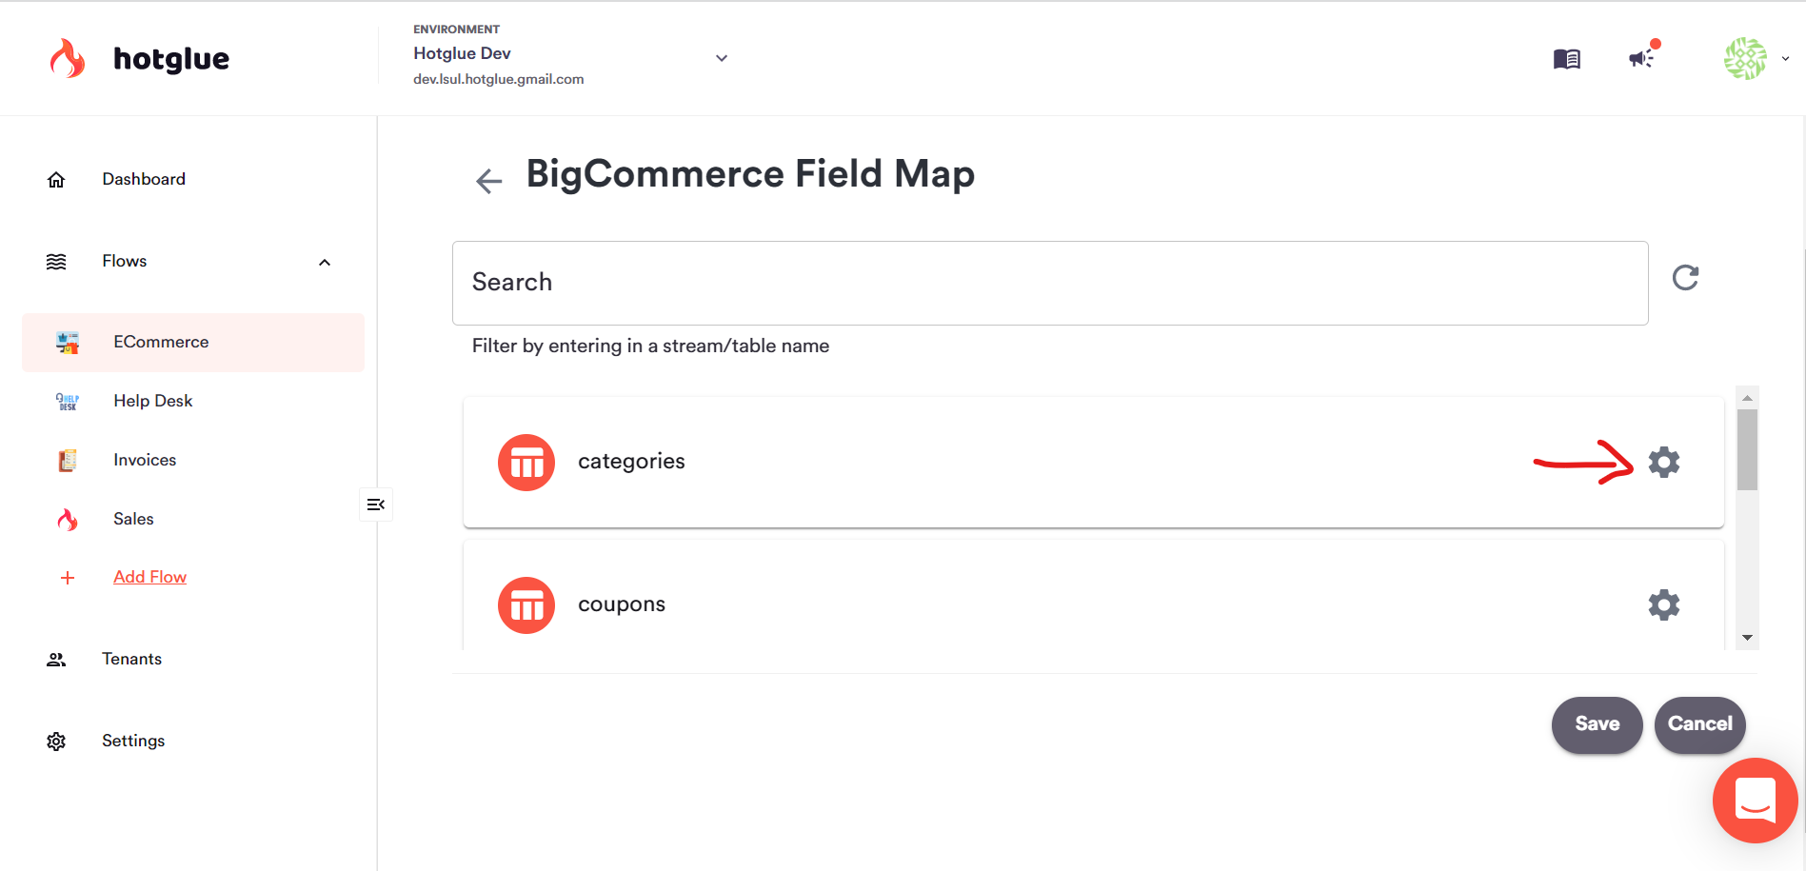The height and width of the screenshot is (871, 1806).
Task: Click the hotglue wordmark text
Action: tap(171, 59)
